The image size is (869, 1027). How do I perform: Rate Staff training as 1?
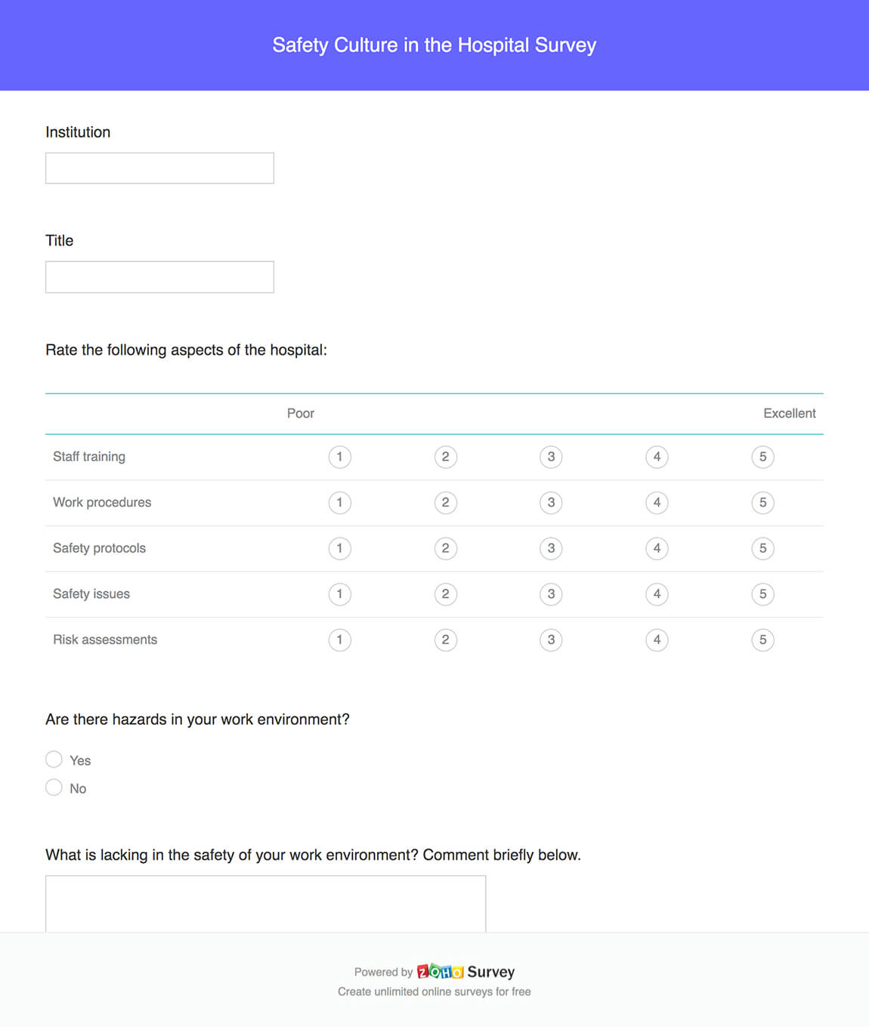click(339, 457)
